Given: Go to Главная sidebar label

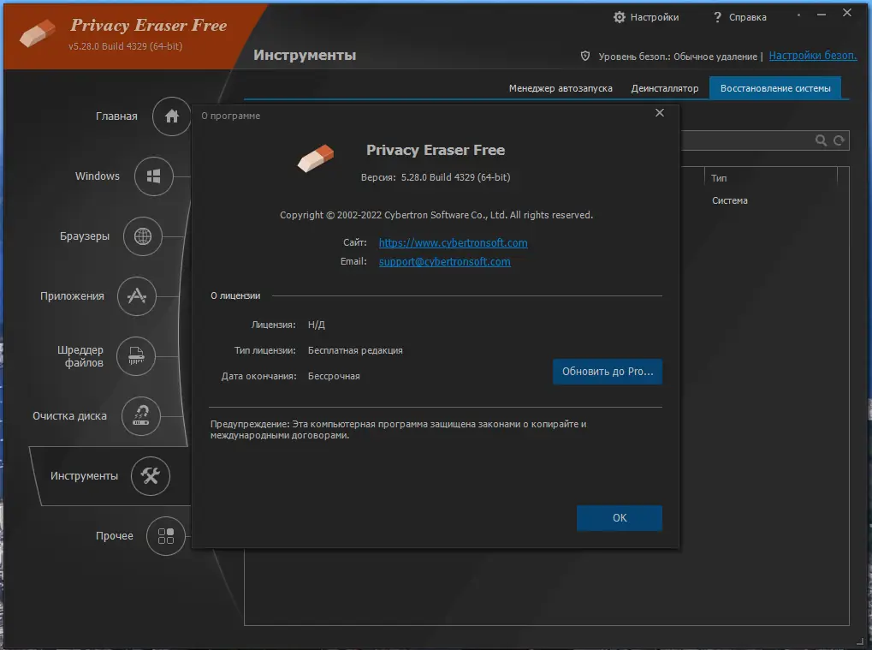Looking at the screenshot, I should point(116,116).
